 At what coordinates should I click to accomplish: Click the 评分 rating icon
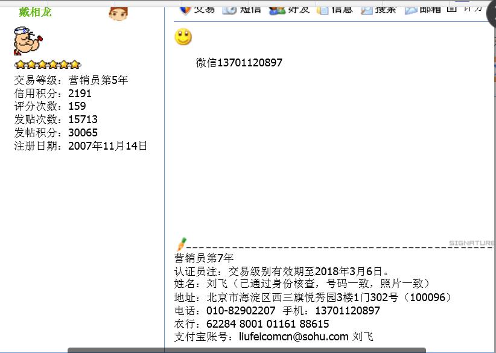[x=452, y=8]
